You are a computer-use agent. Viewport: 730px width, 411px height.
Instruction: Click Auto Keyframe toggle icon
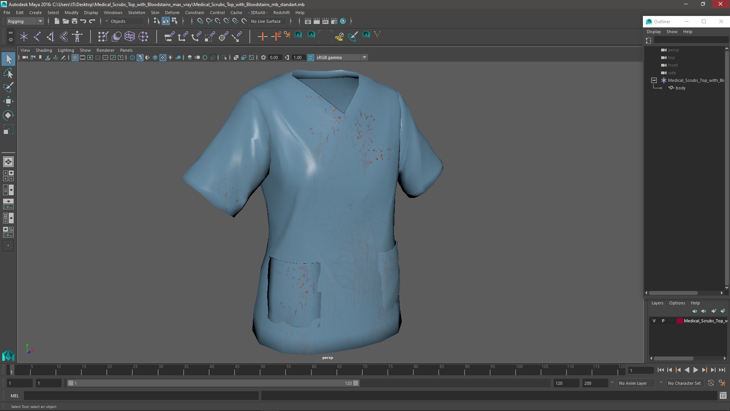[711, 383]
